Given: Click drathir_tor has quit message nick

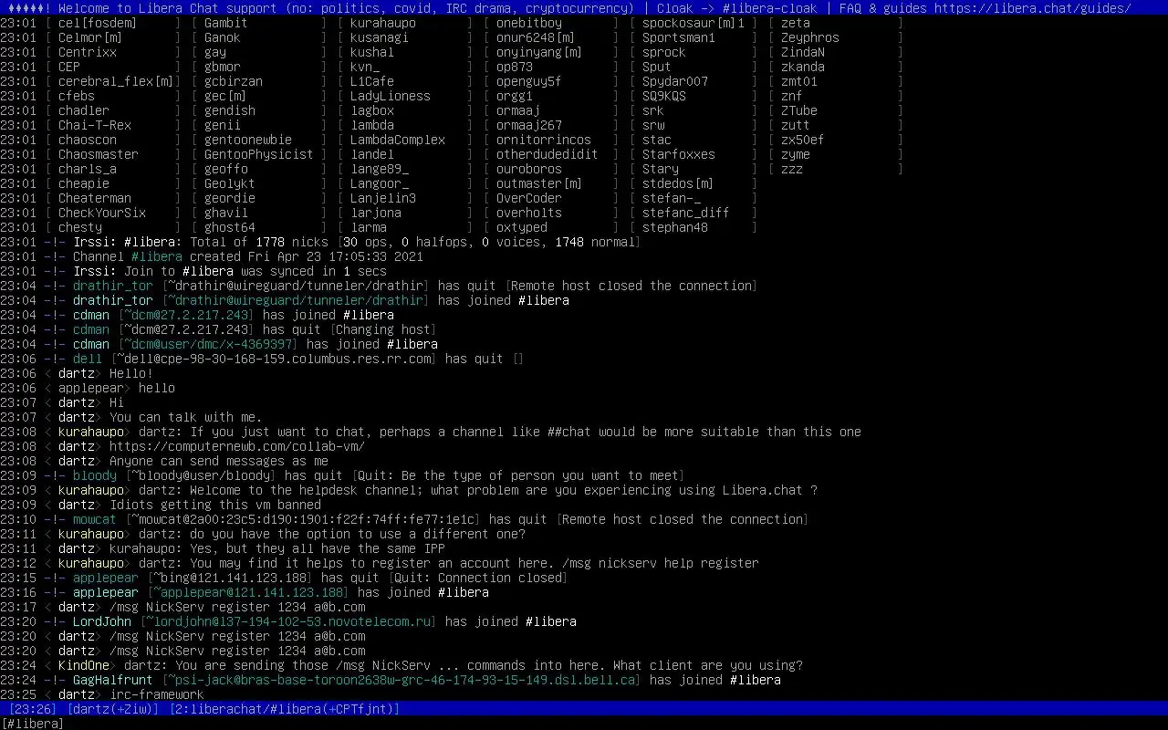Looking at the screenshot, I should tap(113, 286).
